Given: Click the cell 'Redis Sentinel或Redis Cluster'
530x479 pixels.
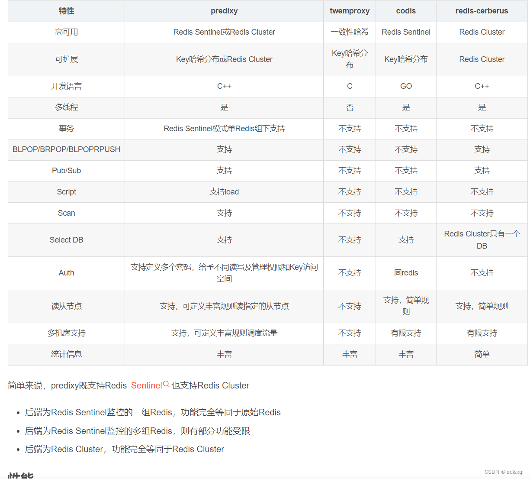Looking at the screenshot, I should tap(224, 32).
